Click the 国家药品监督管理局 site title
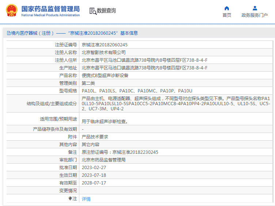The image size is (275, 206). click(50, 8)
